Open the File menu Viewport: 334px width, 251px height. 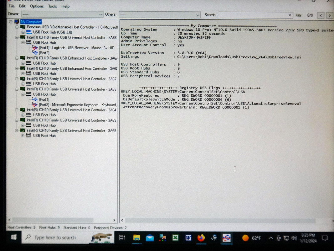(11, 6)
